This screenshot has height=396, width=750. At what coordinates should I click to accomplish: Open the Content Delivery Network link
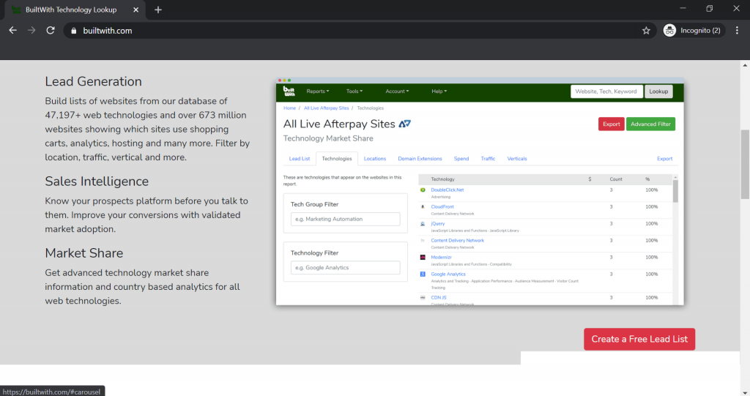point(457,241)
